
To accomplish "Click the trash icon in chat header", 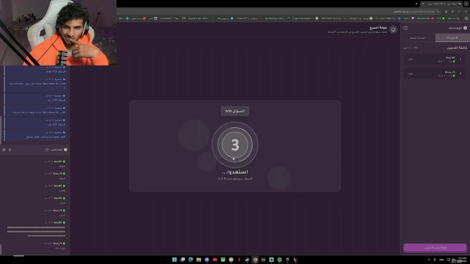I will point(10,150).
